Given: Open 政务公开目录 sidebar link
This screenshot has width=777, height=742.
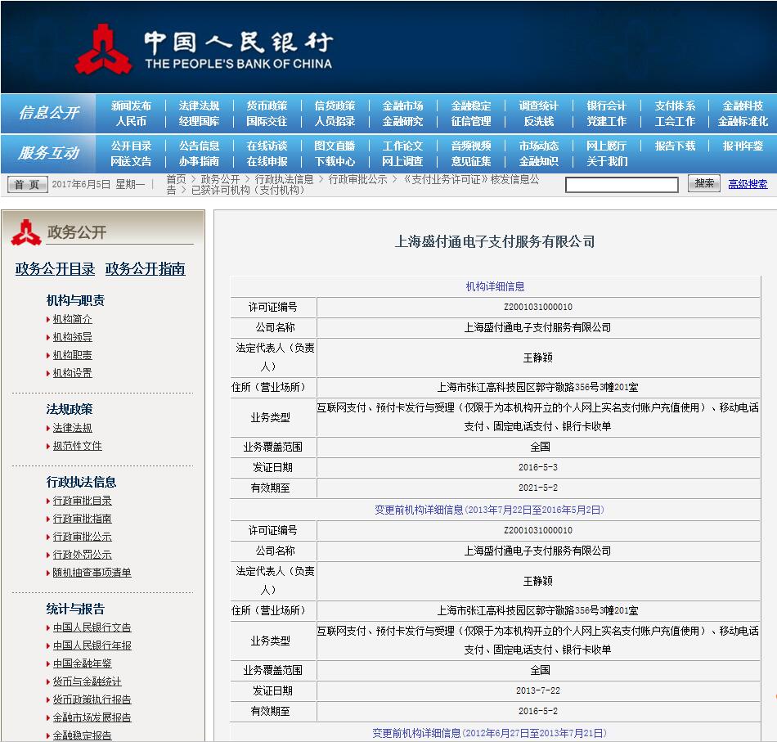Looking at the screenshot, I should pos(55,268).
